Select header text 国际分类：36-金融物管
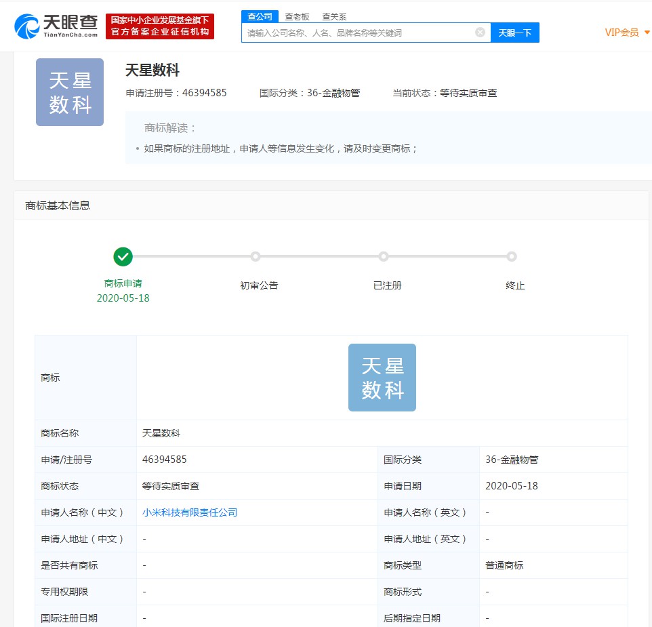This screenshot has height=627, width=652. (x=310, y=93)
